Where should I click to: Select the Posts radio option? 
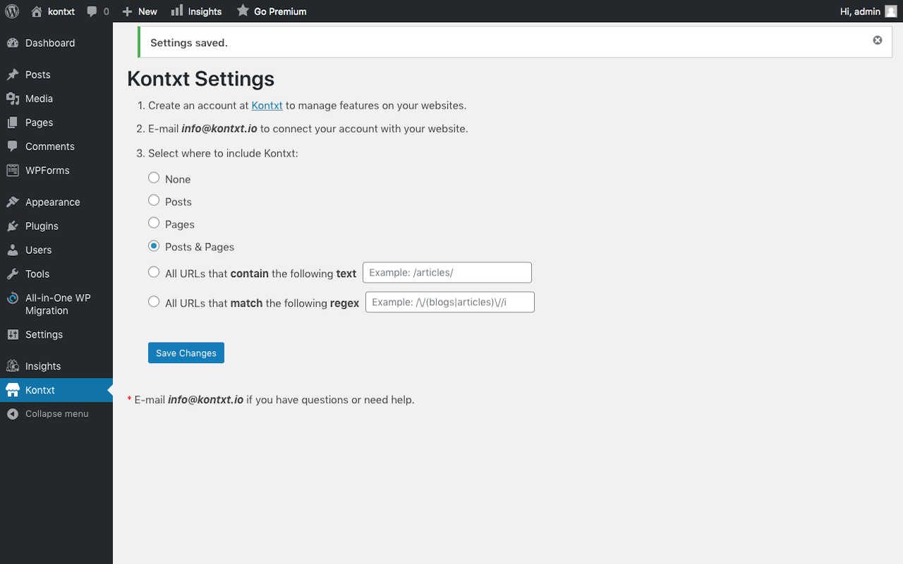click(154, 200)
